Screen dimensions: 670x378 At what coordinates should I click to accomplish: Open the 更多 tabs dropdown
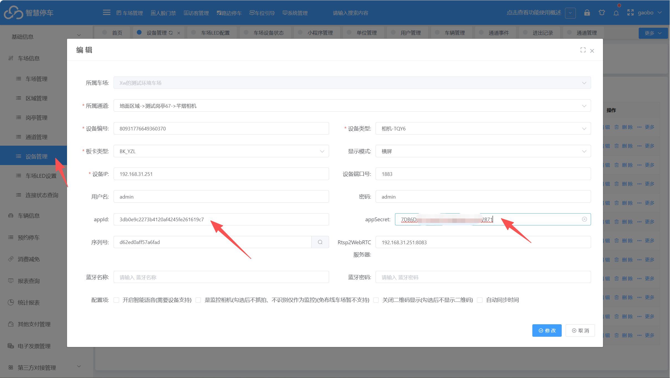653,33
